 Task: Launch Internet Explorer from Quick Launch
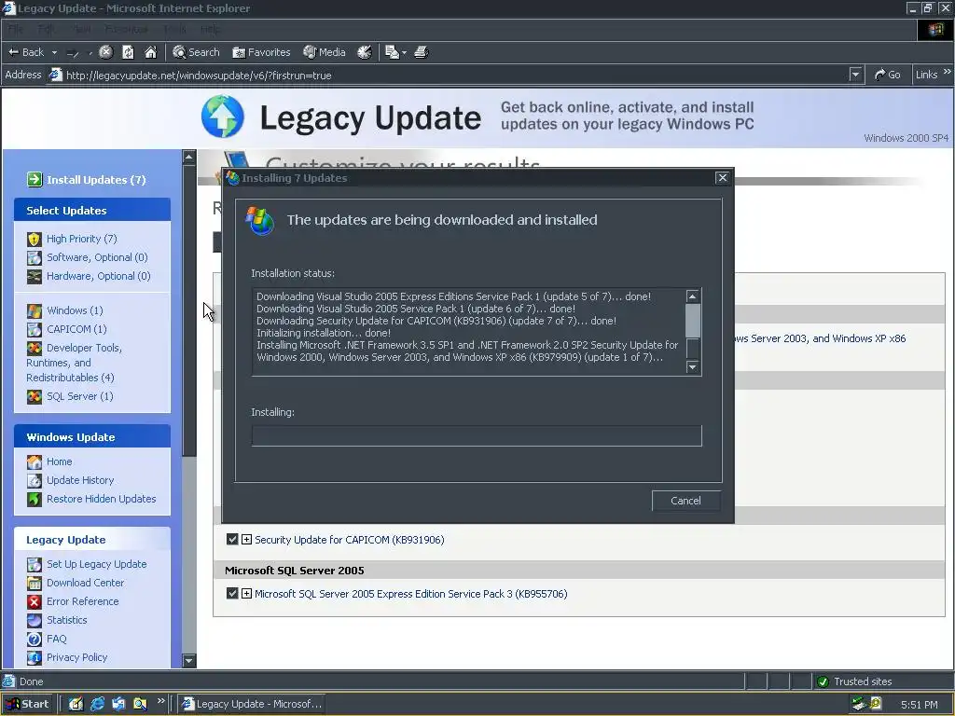tap(97, 704)
